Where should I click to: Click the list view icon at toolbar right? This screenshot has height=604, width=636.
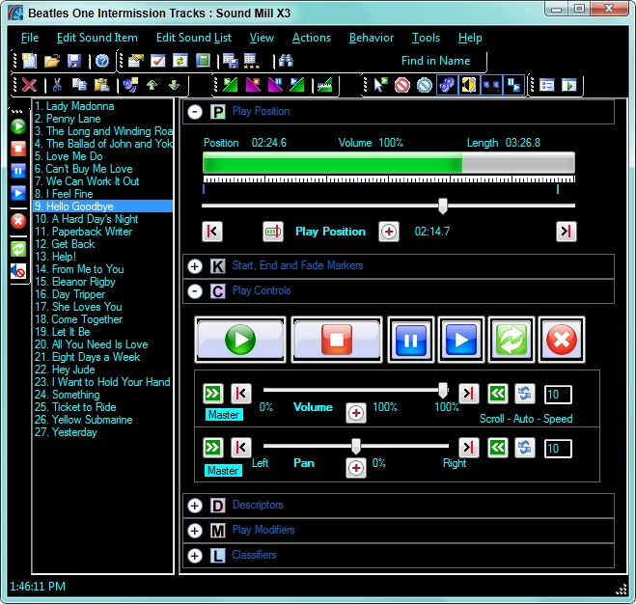(547, 85)
